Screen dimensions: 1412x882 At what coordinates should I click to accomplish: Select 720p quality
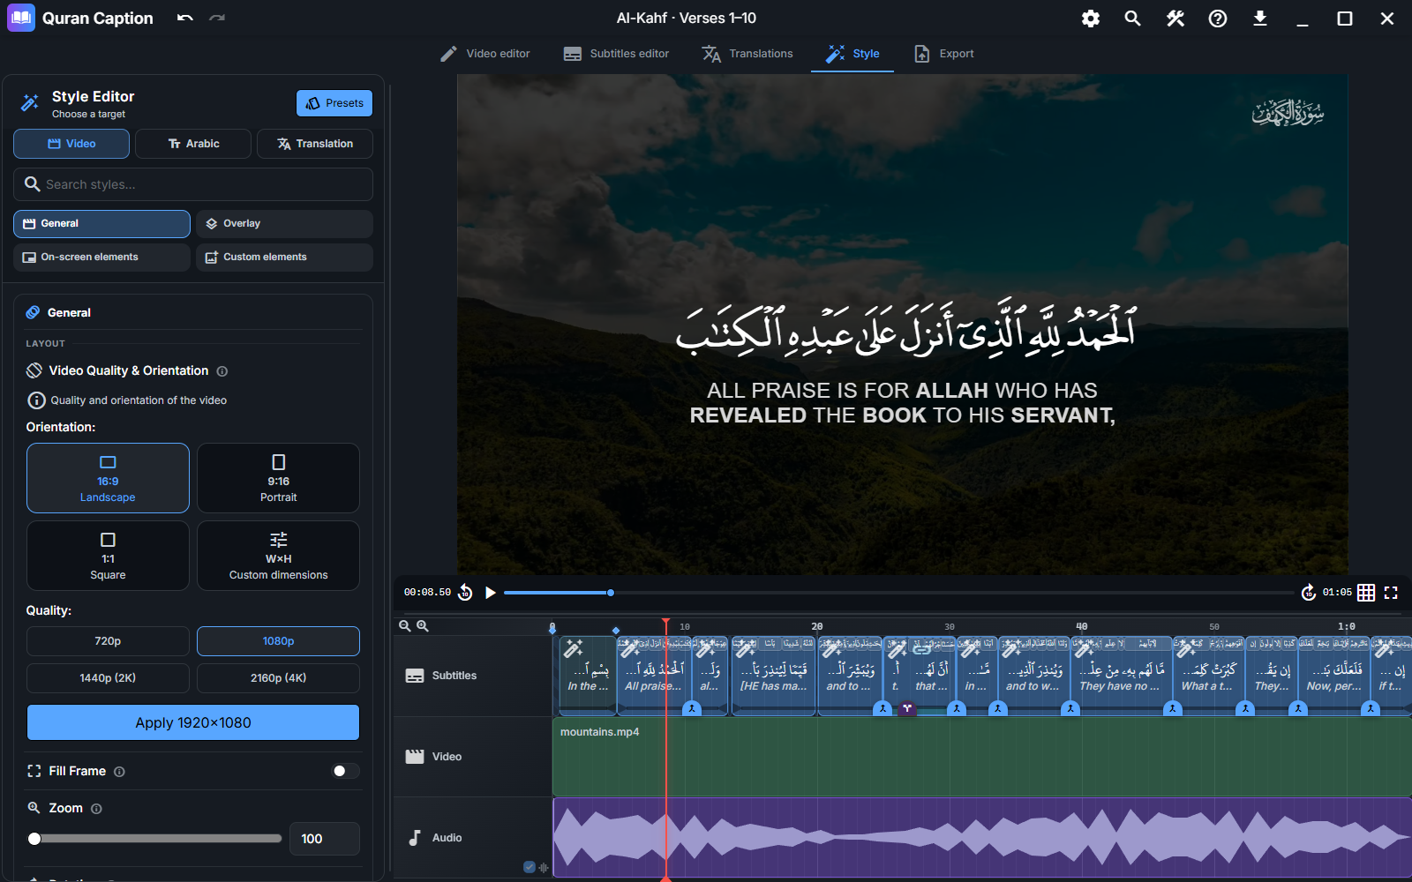pos(108,641)
